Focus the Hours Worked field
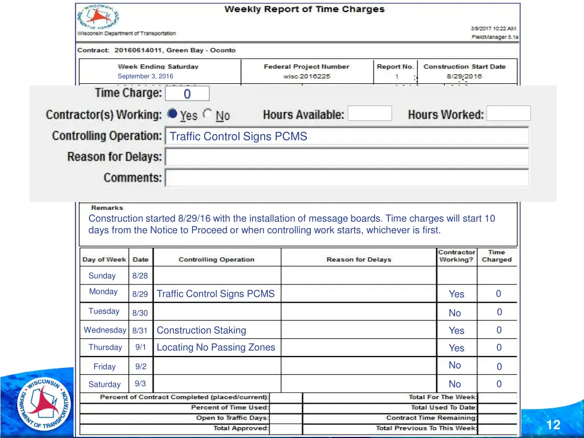Viewport: 584px width, 438px height. click(508, 113)
